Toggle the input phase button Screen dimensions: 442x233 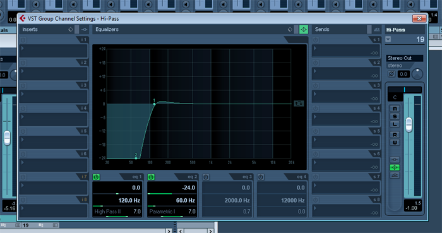pyautogui.click(x=391, y=74)
